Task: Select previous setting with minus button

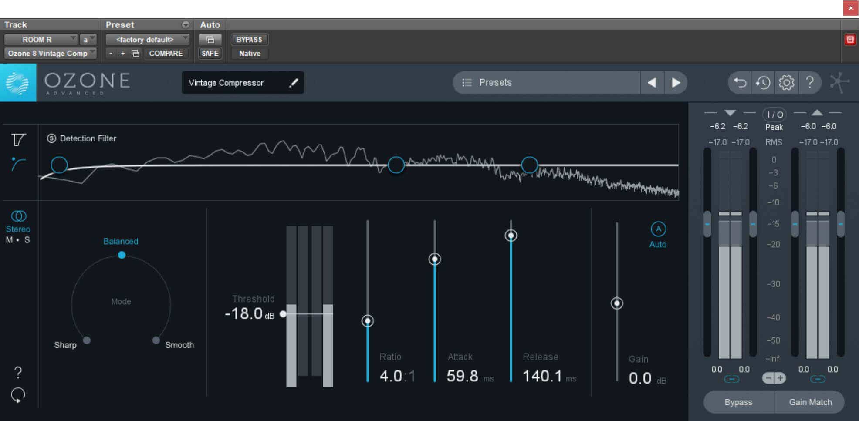Action: coord(111,54)
